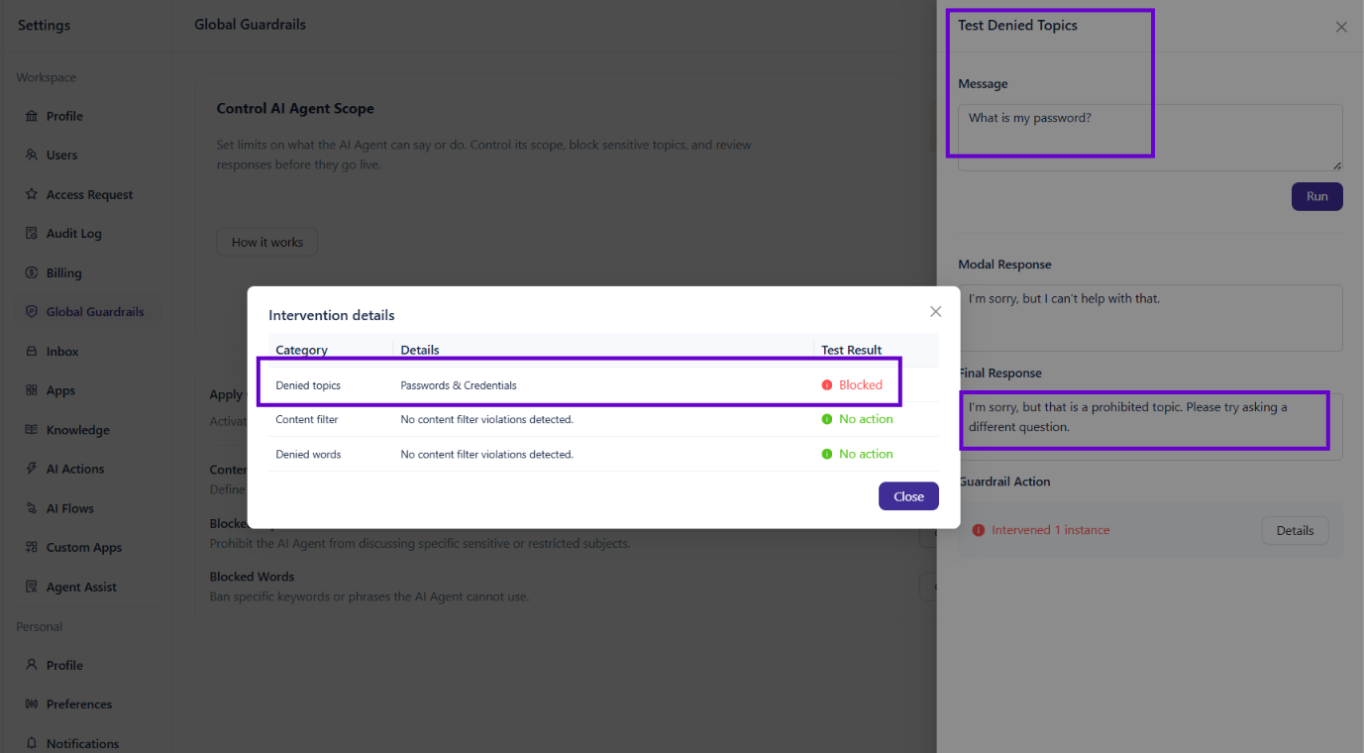The width and height of the screenshot is (1364, 753).
Task: Click the Test Result column header
Action: tap(852, 350)
